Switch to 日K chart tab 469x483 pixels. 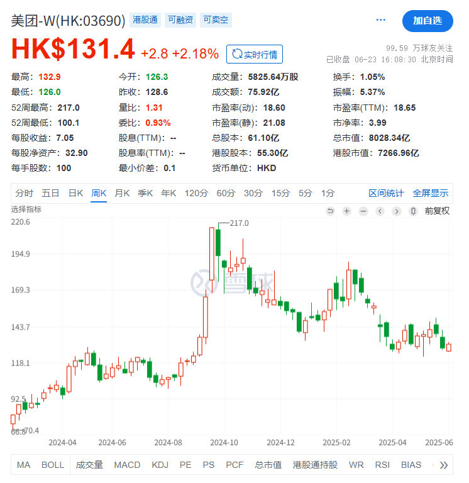75,194
